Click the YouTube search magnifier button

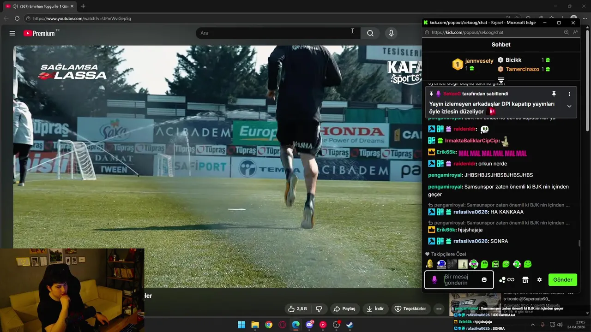370,33
